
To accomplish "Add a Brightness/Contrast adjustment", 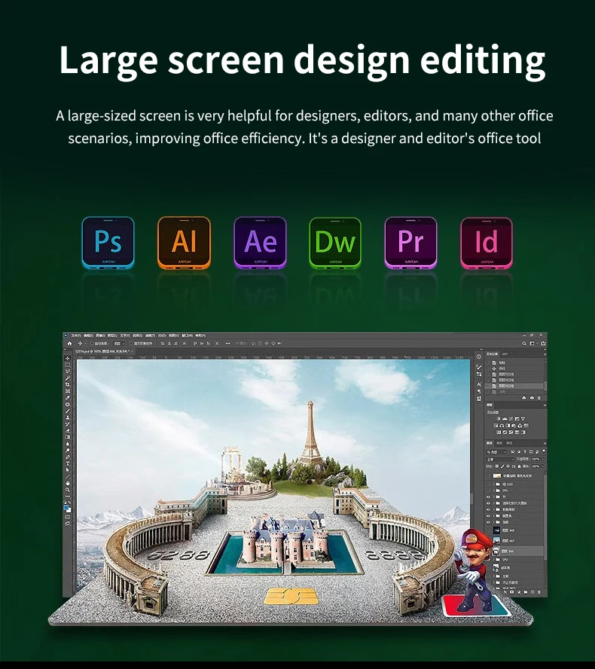I will click(499, 419).
